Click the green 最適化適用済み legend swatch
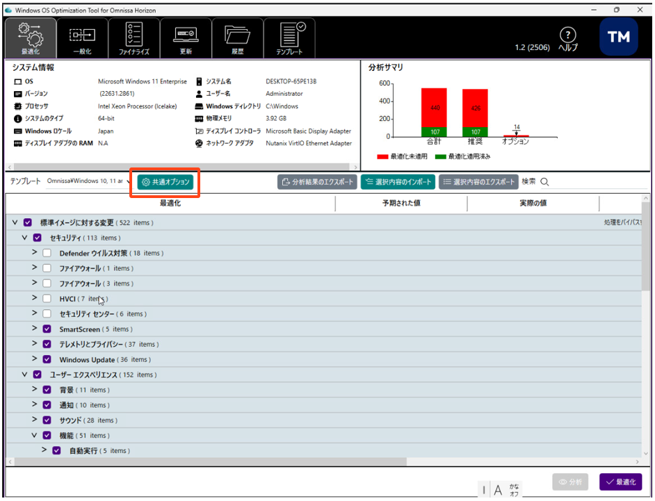This screenshot has height=501, width=655. [441, 156]
